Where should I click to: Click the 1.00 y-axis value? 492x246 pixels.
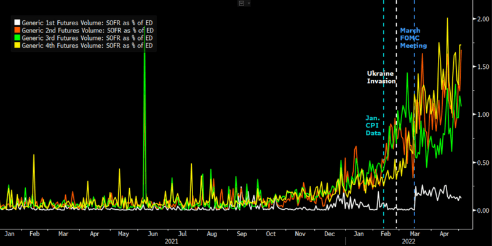483,114
